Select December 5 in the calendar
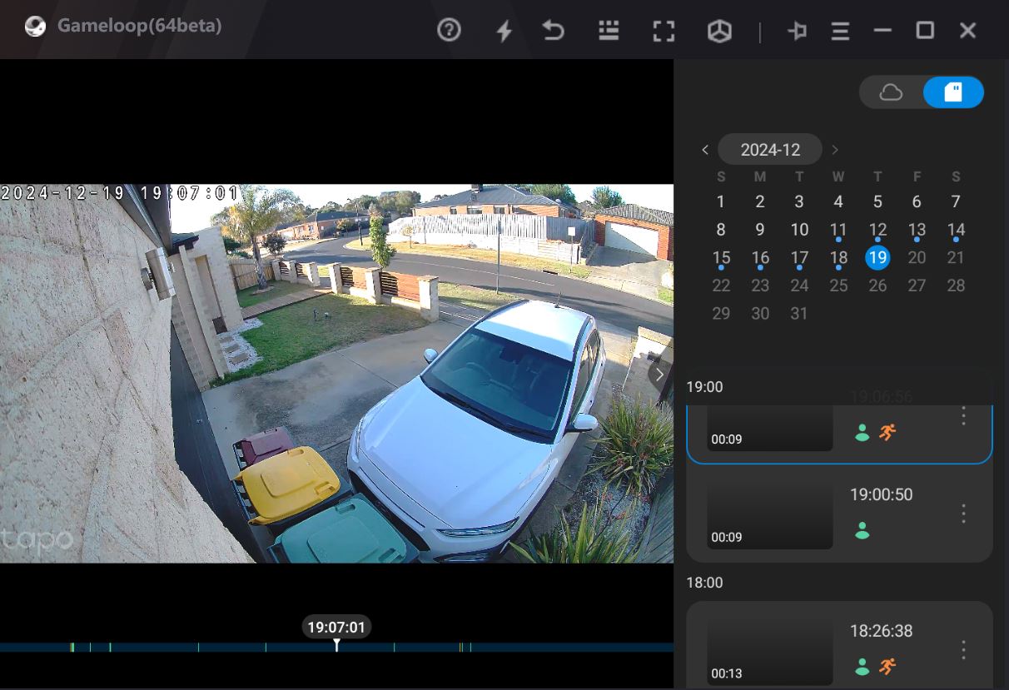1009x690 pixels. click(x=877, y=201)
